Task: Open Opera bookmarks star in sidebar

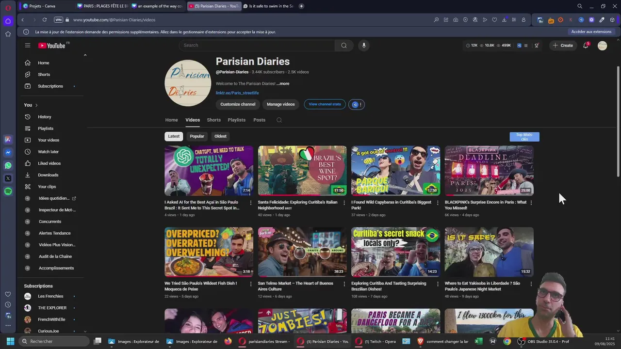Action: [x=8, y=34]
